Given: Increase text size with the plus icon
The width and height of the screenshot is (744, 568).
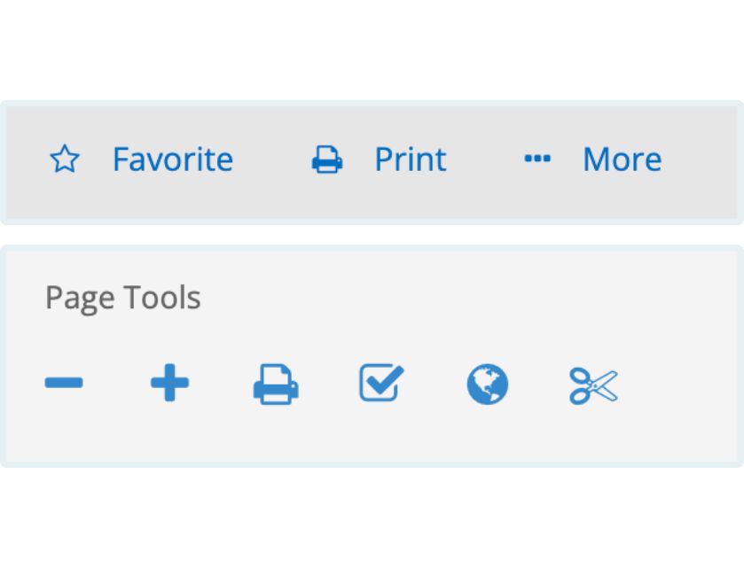Looking at the screenshot, I should point(169,384).
